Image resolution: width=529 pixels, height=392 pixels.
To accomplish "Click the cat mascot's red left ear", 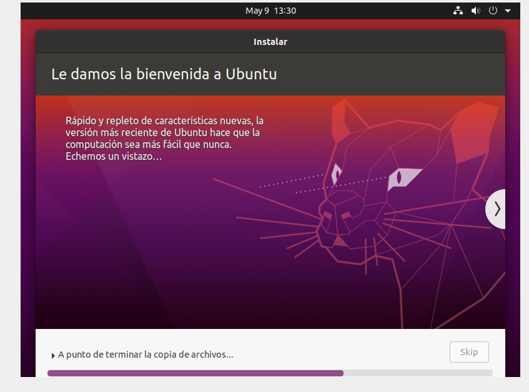I will click(x=339, y=121).
